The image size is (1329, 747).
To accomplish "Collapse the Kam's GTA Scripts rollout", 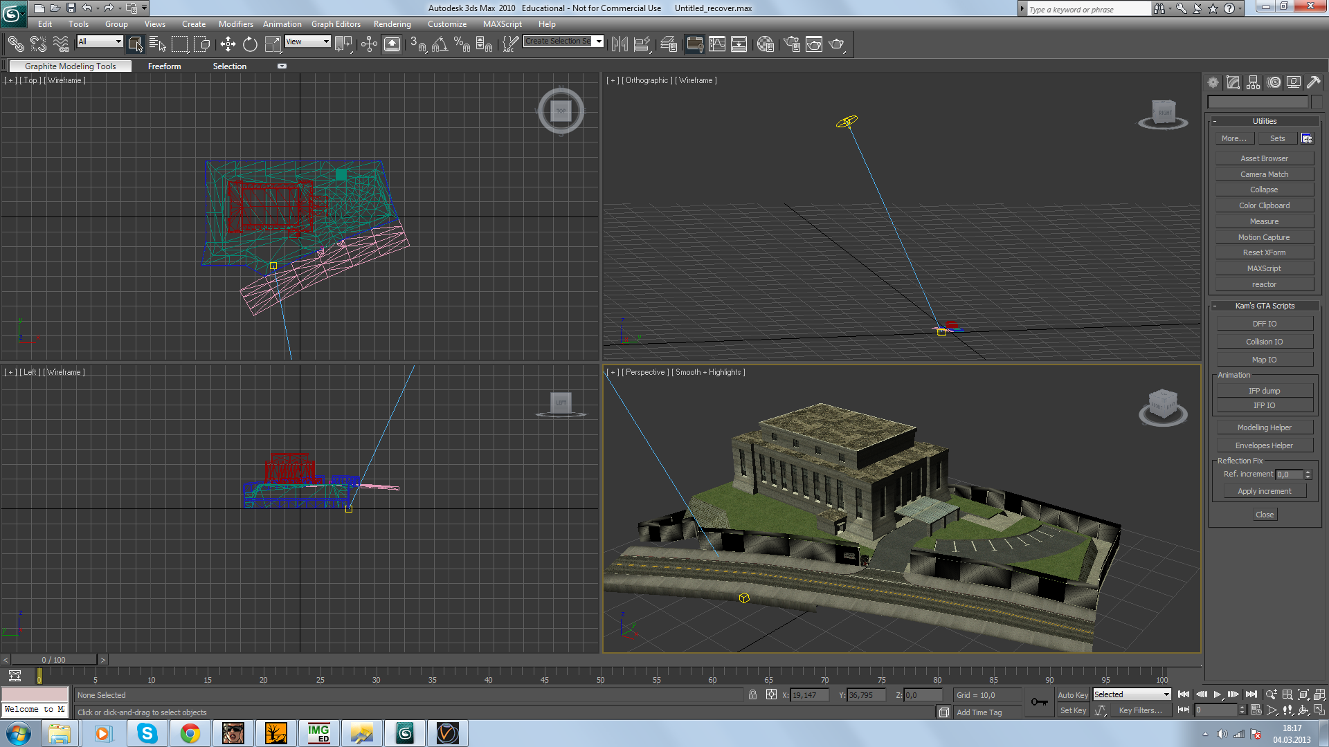I will (x=1264, y=306).
